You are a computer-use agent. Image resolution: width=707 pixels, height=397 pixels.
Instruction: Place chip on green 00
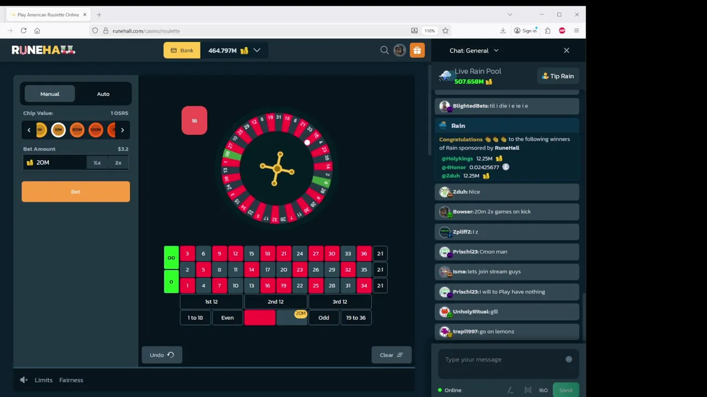(171, 257)
